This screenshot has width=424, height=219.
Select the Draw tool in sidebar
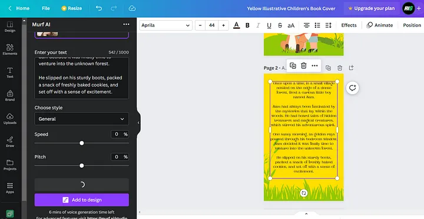[x=10, y=142]
